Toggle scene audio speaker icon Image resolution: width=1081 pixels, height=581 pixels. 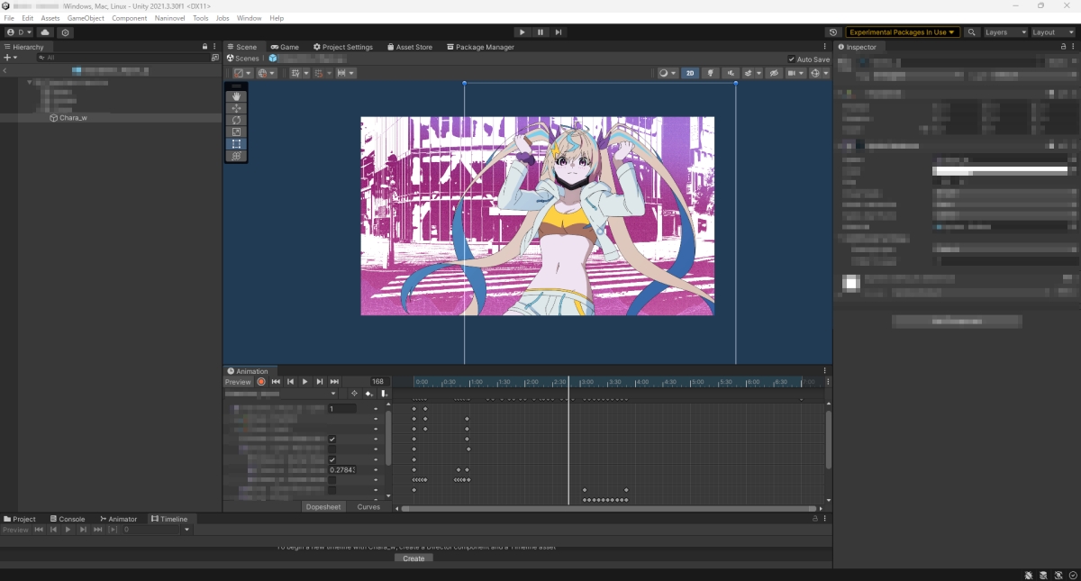point(731,73)
